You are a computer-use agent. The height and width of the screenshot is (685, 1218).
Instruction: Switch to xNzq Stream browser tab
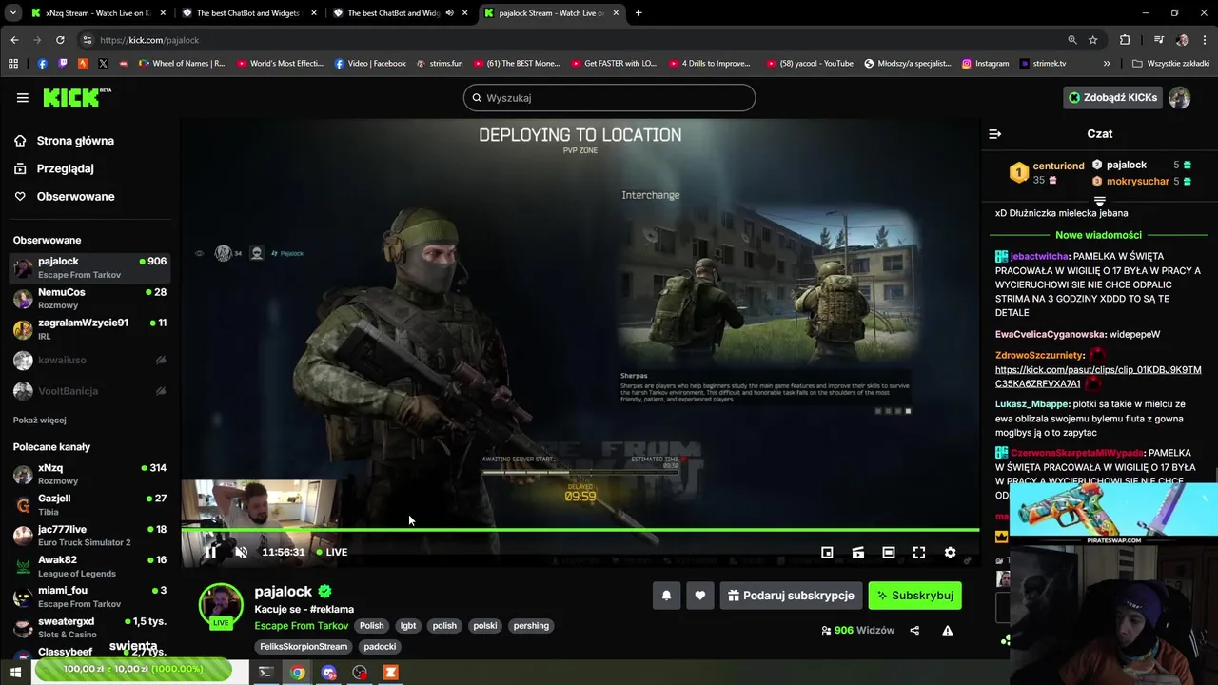pos(98,13)
